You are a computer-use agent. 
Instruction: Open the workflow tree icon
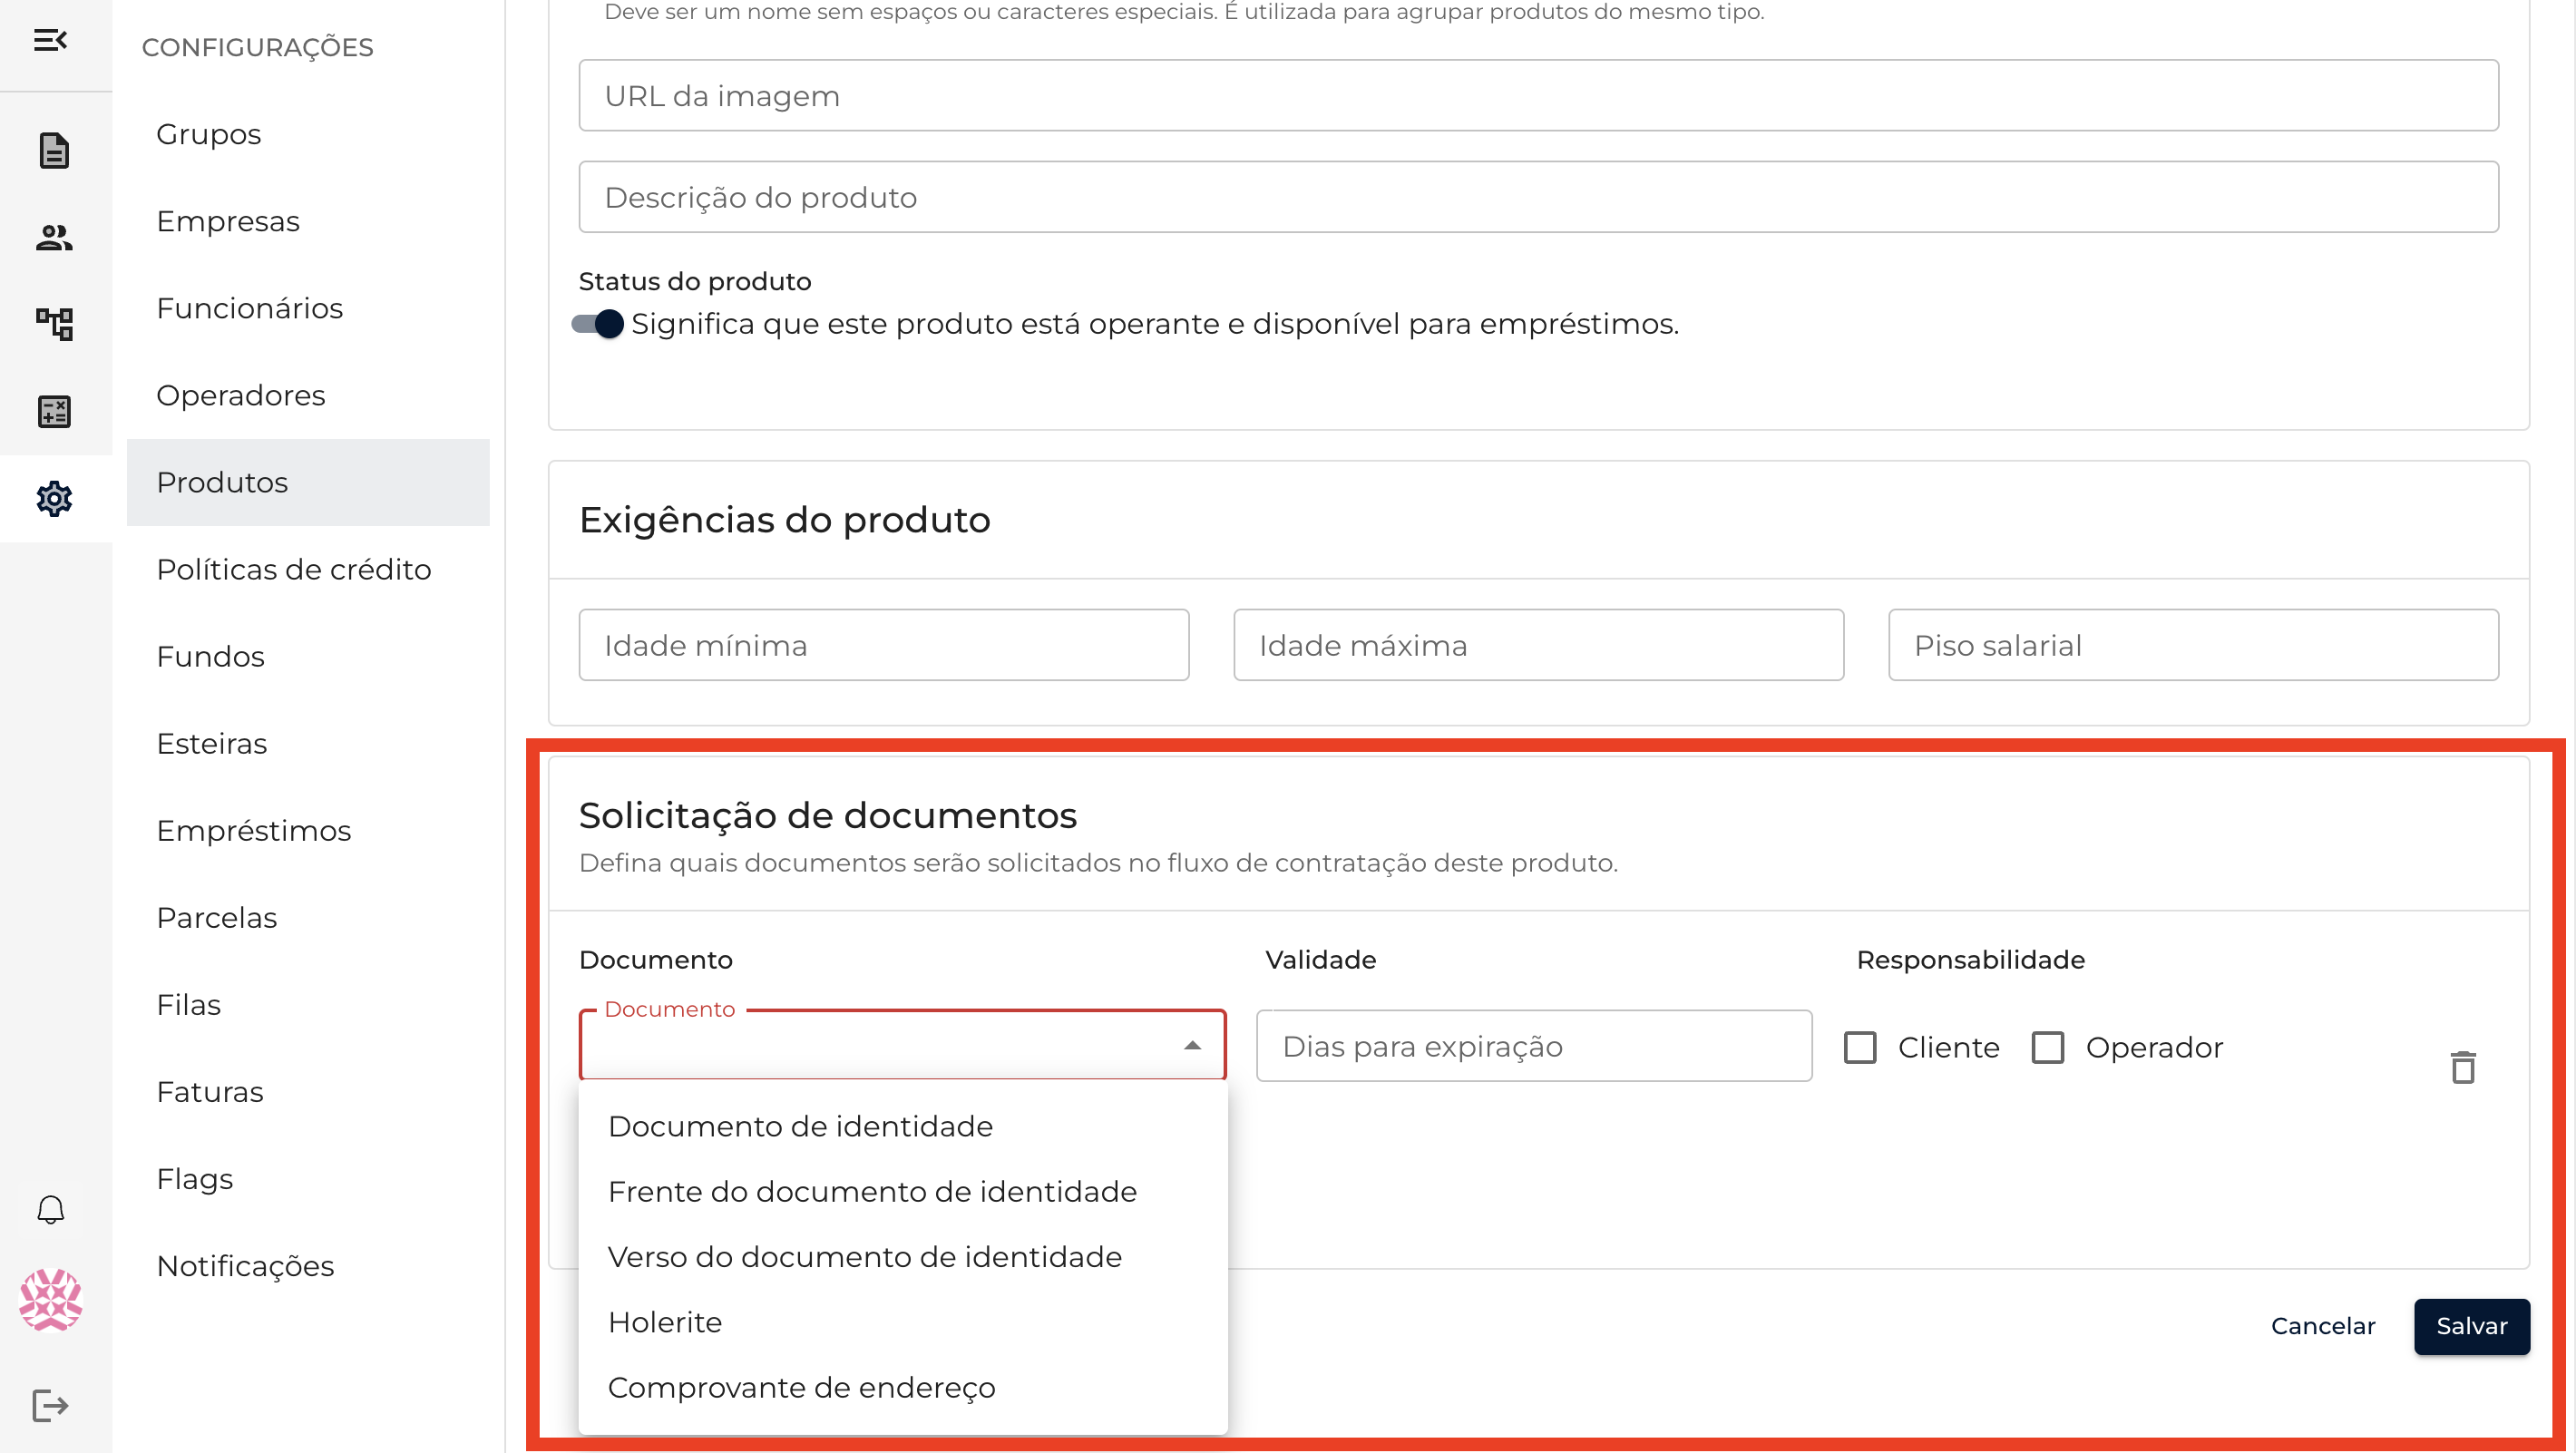pyautogui.click(x=54, y=324)
